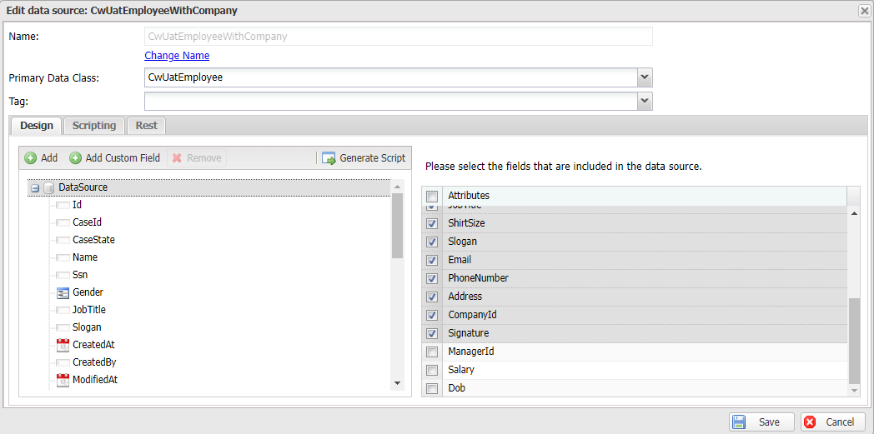Uncheck the ShirtSize attribute checkbox
874x434 pixels.
pyautogui.click(x=432, y=224)
